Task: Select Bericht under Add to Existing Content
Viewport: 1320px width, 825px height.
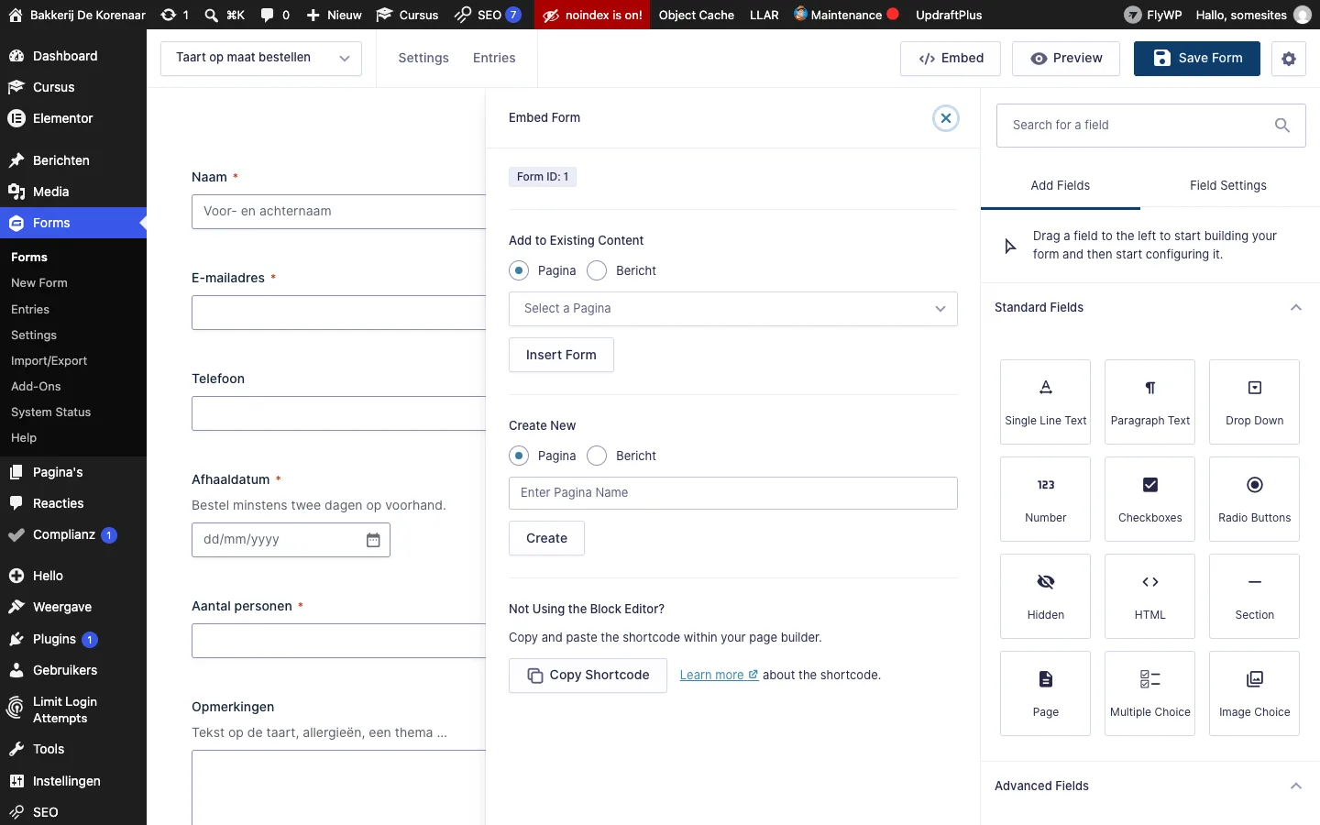Action: click(x=597, y=270)
